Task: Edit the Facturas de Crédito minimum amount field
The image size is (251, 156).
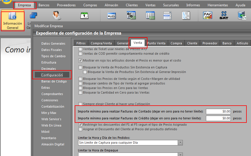Action: (x=218, y=118)
